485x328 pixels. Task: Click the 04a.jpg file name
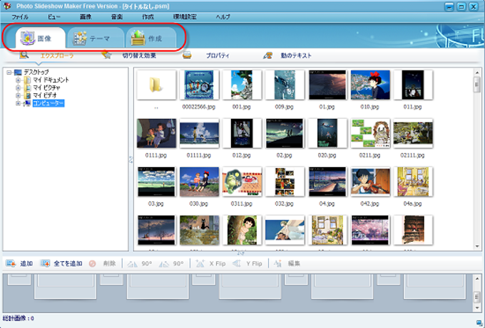pos(412,203)
